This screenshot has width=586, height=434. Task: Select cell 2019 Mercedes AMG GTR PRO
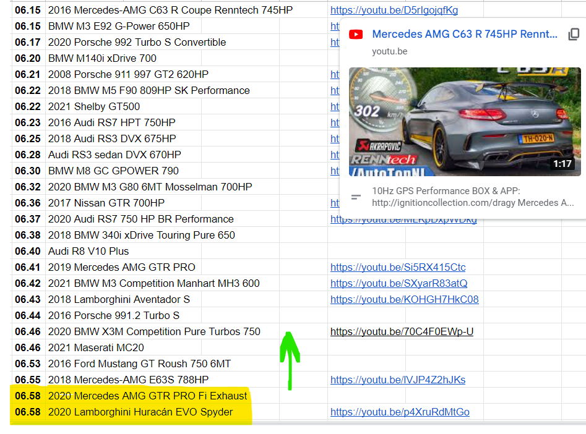point(123,268)
